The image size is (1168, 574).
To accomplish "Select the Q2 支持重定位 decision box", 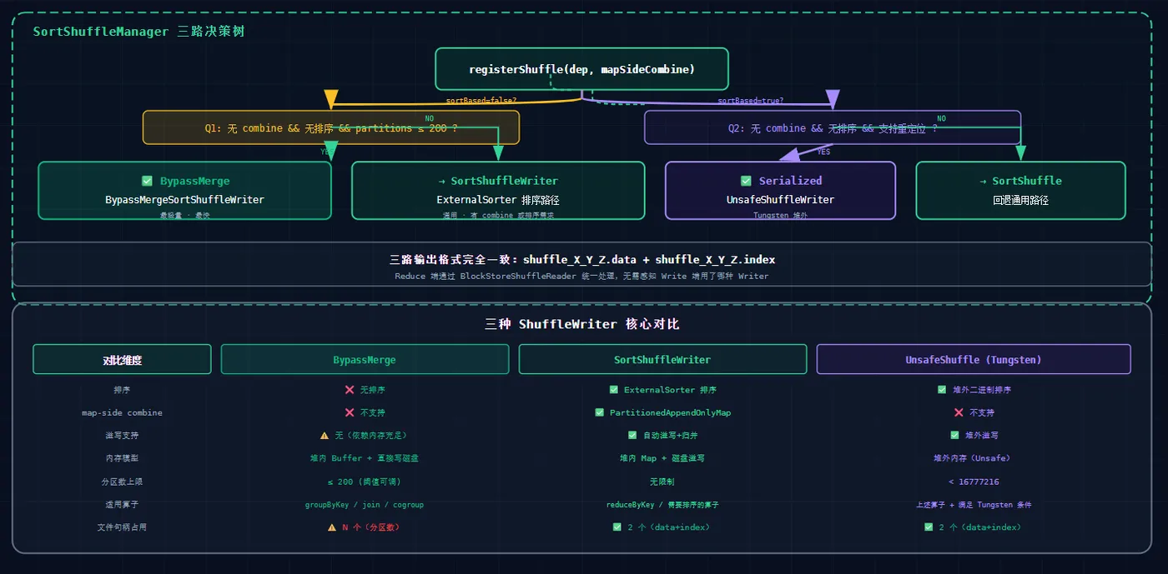I will click(833, 127).
